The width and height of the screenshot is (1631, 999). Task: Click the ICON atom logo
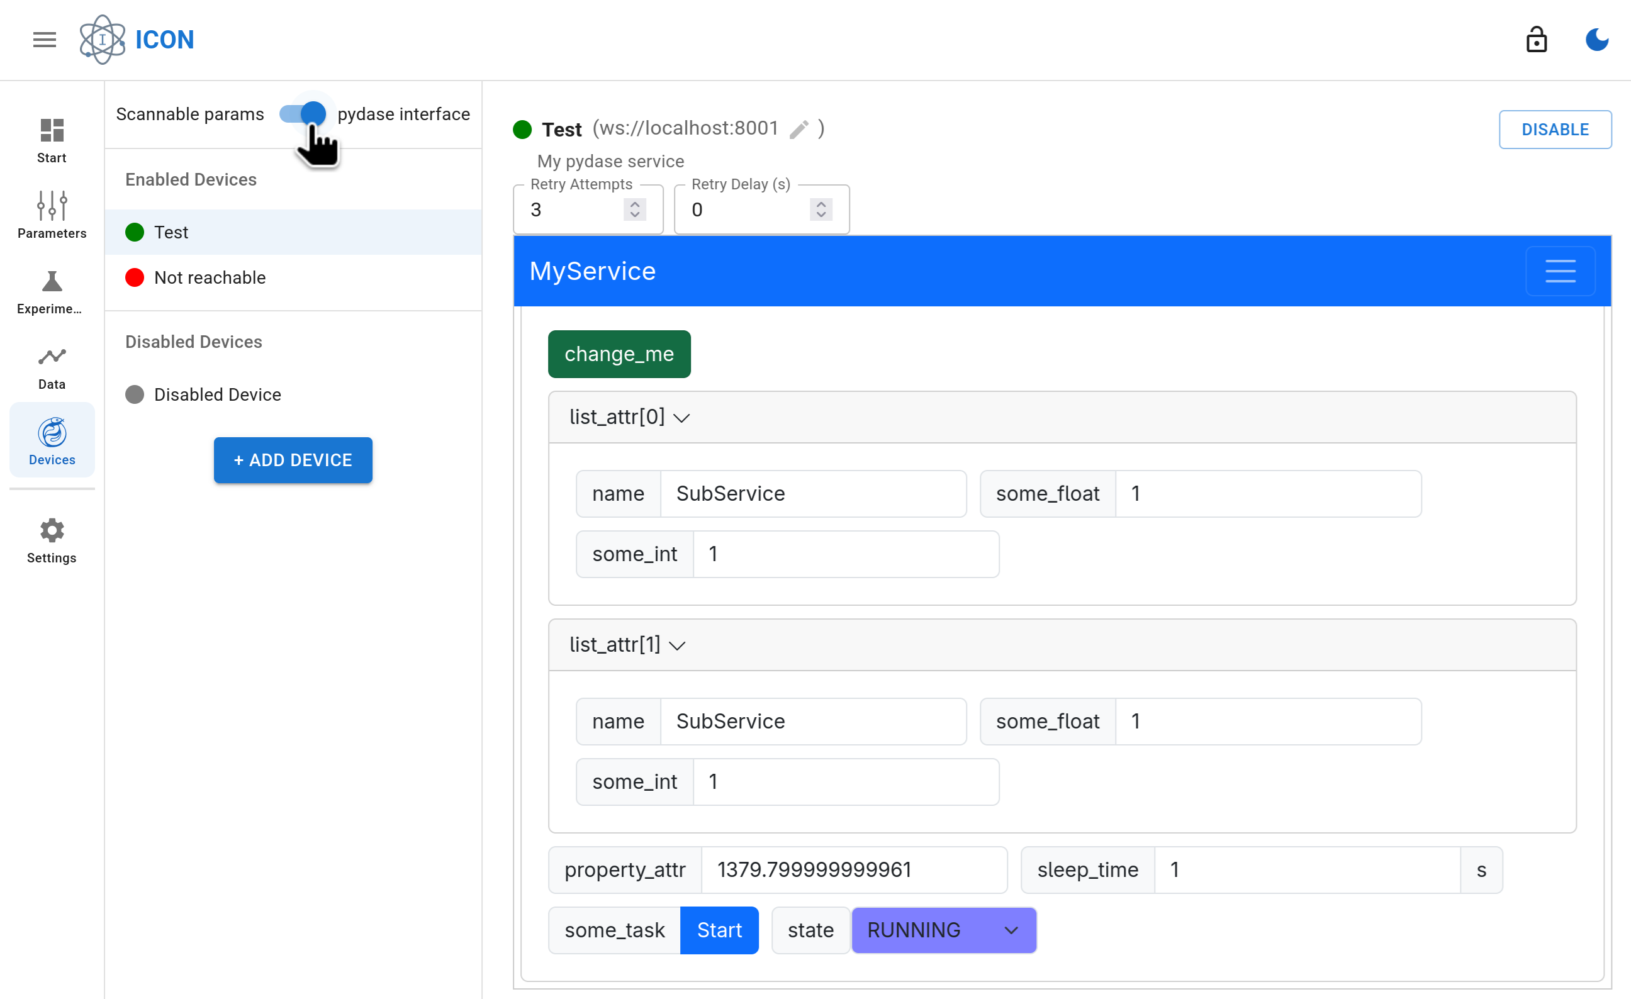[x=102, y=40]
